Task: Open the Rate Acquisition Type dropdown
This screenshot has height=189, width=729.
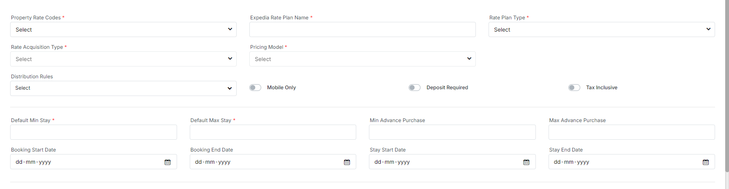Action: tap(123, 59)
